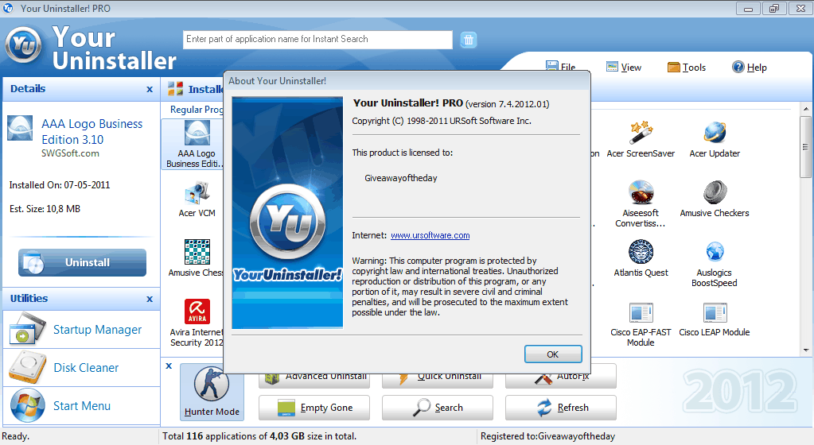This screenshot has height=445, width=814.
Task: Click the Total 116 applications status text
Action: tap(259, 436)
